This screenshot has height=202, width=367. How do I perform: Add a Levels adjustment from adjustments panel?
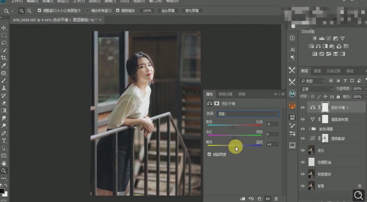322,39
